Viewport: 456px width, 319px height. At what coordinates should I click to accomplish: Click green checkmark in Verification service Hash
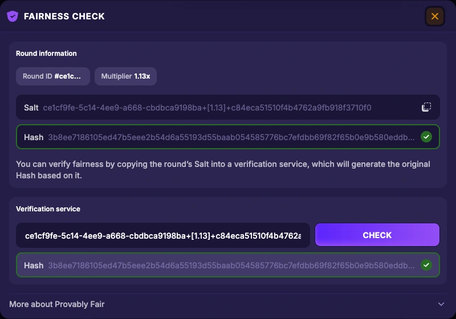tap(426, 265)
